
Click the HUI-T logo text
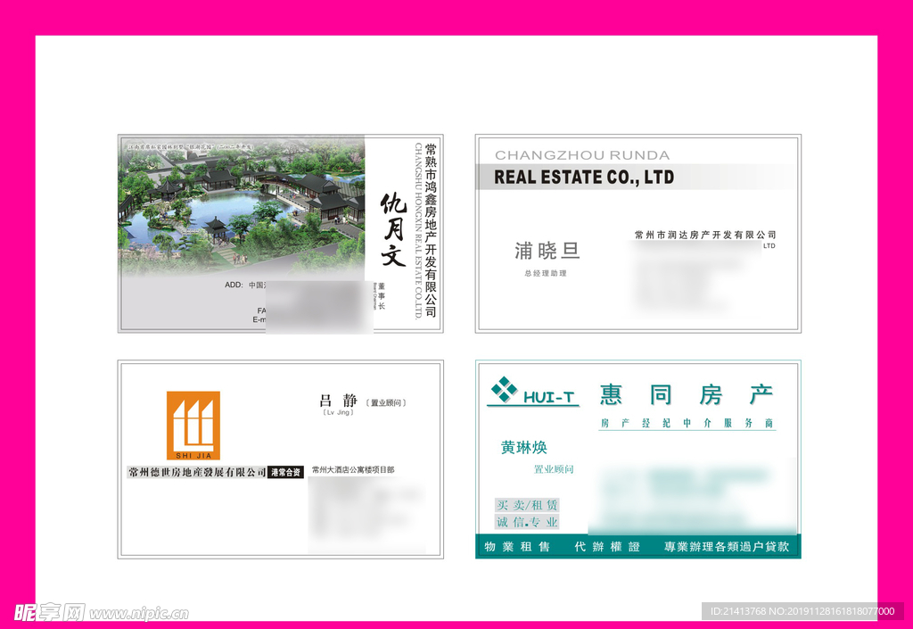(x=549, y=398)
